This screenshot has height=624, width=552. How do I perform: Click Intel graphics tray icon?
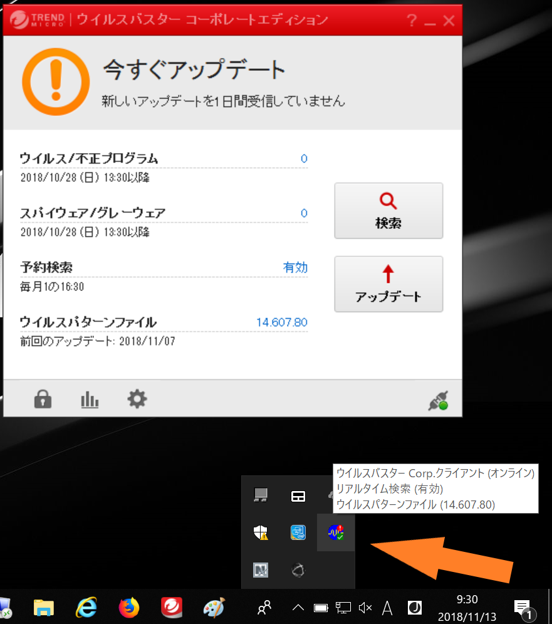[x=298, y=532]
